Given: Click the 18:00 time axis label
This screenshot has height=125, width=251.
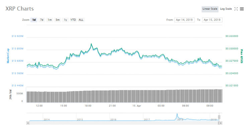Looking at the screenshot, I should click(x=88, y=106).
